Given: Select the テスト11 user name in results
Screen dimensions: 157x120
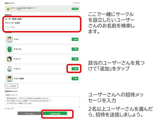Looking at the screenshot, I should tap(18, 68).
